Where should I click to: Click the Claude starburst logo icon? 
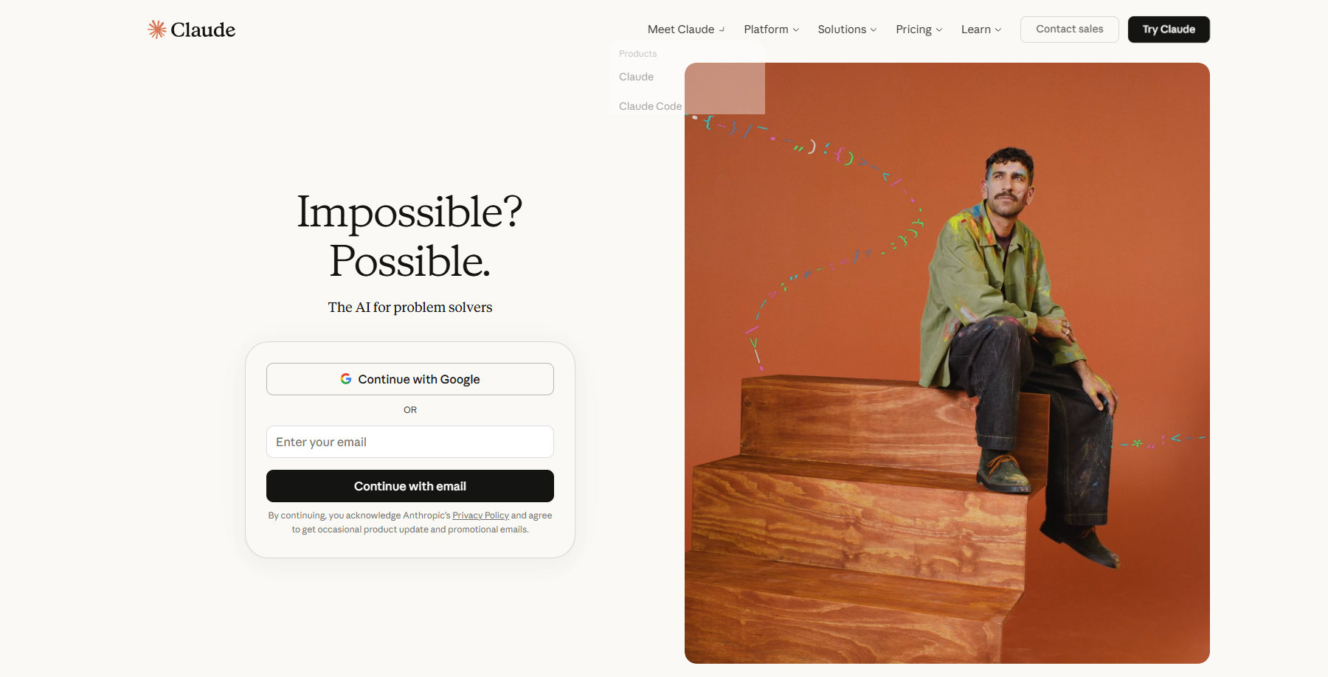pos(156,29)
